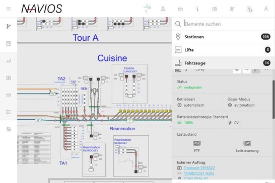275x183 pixels.
Task: Open the network topology icon in top bar
Action: click(163, 9)
